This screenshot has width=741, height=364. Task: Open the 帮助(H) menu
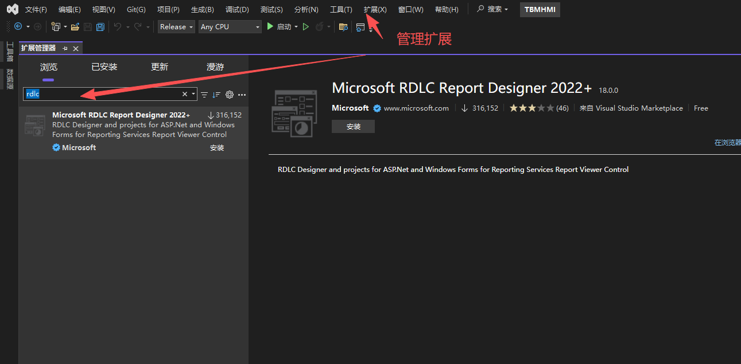pos(447,10)
